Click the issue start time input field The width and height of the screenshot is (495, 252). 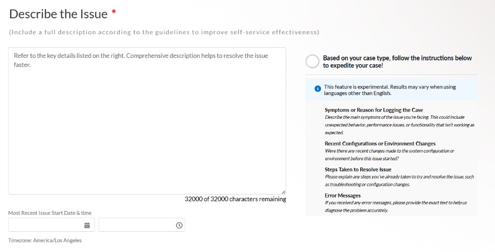(142, 224)
